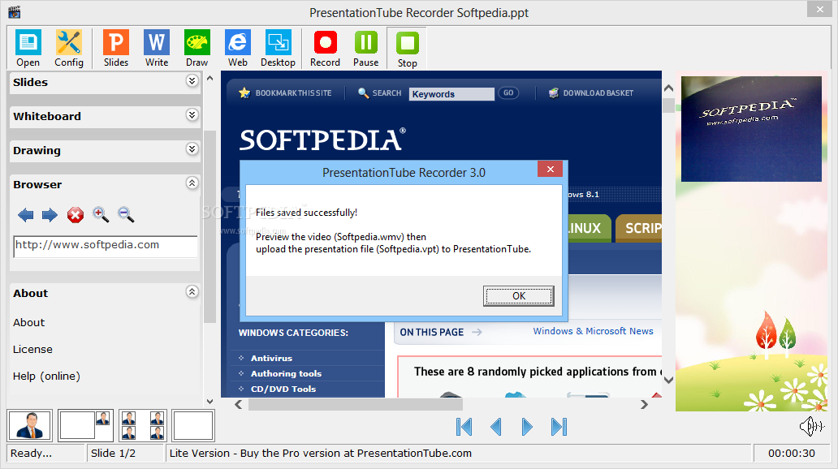Viewport: 838px width, 469px height.
Task: Click web view scroll-left arrow
Action: 239,405
